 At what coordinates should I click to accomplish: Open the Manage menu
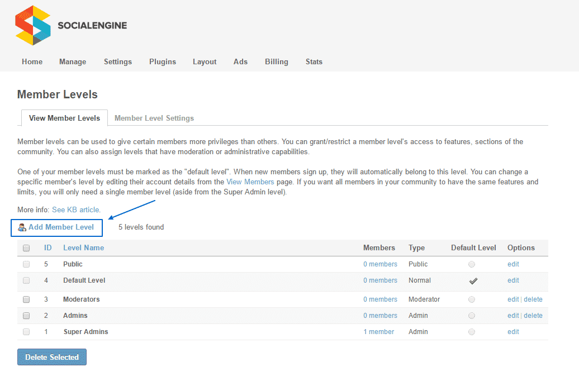click(73, 62)
